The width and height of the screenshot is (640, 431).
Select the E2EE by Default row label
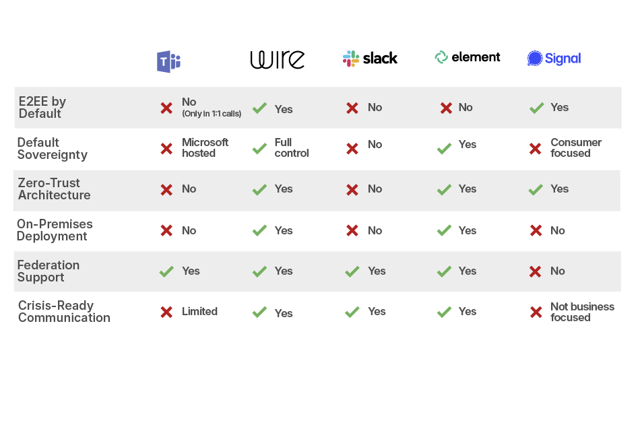tap(42, 108)
